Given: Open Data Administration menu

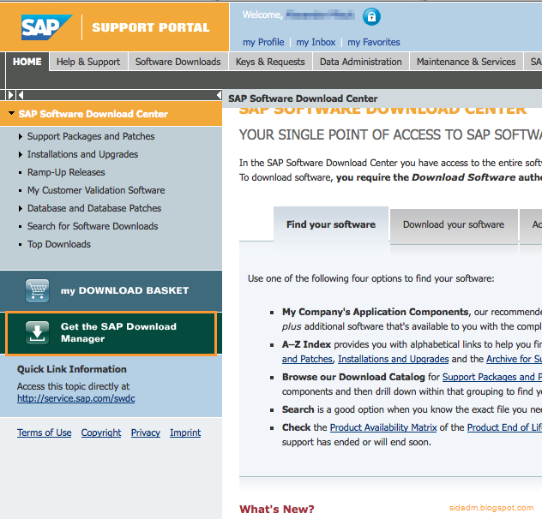Looking at the screenshot, I should pos(361,62).
